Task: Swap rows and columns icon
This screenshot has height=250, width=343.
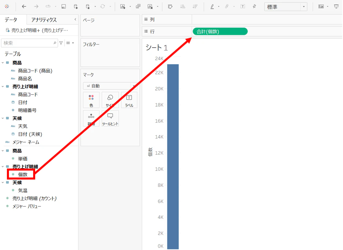Action: pyautogui.click(x=170, y=7)
